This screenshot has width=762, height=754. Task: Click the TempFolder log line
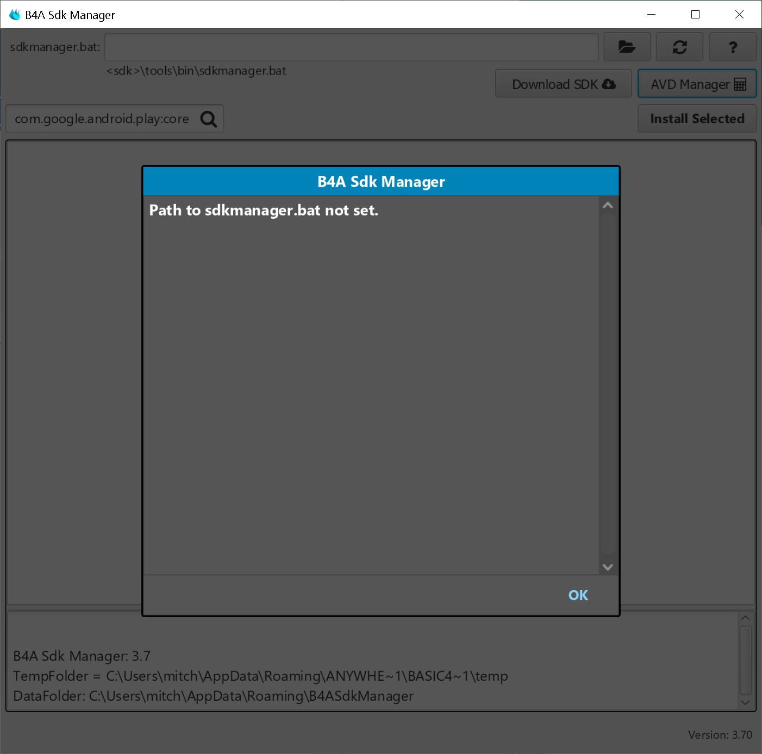(261, 676)
